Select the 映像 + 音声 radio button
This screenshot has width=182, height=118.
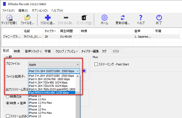[x=8, y=103]
